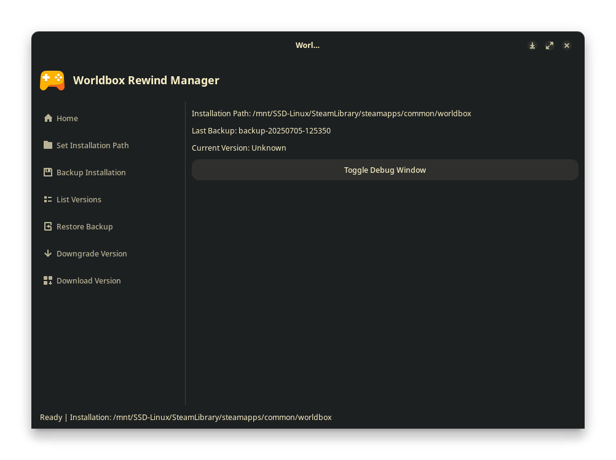Click the Restore Backup arrow-document icon
The height and width of the screenshot is (460, 616).
(x=48, y=227)
